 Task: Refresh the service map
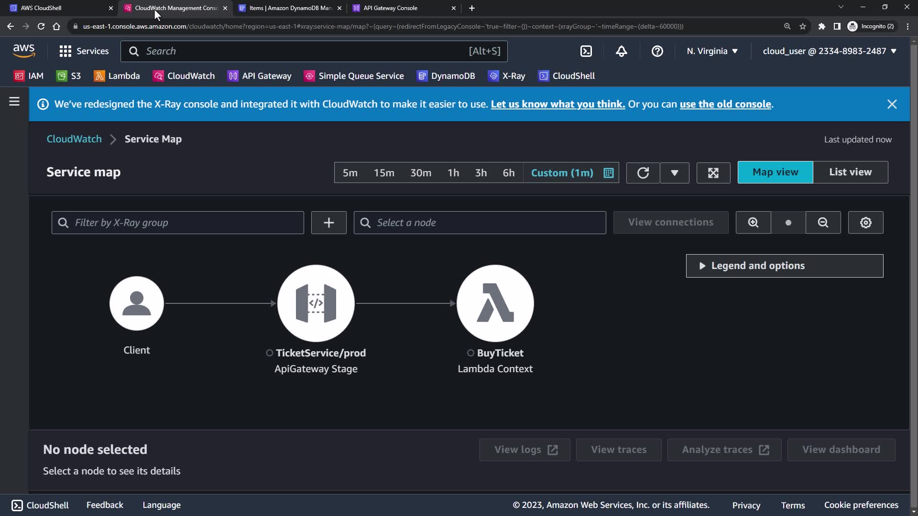point(643,173)
